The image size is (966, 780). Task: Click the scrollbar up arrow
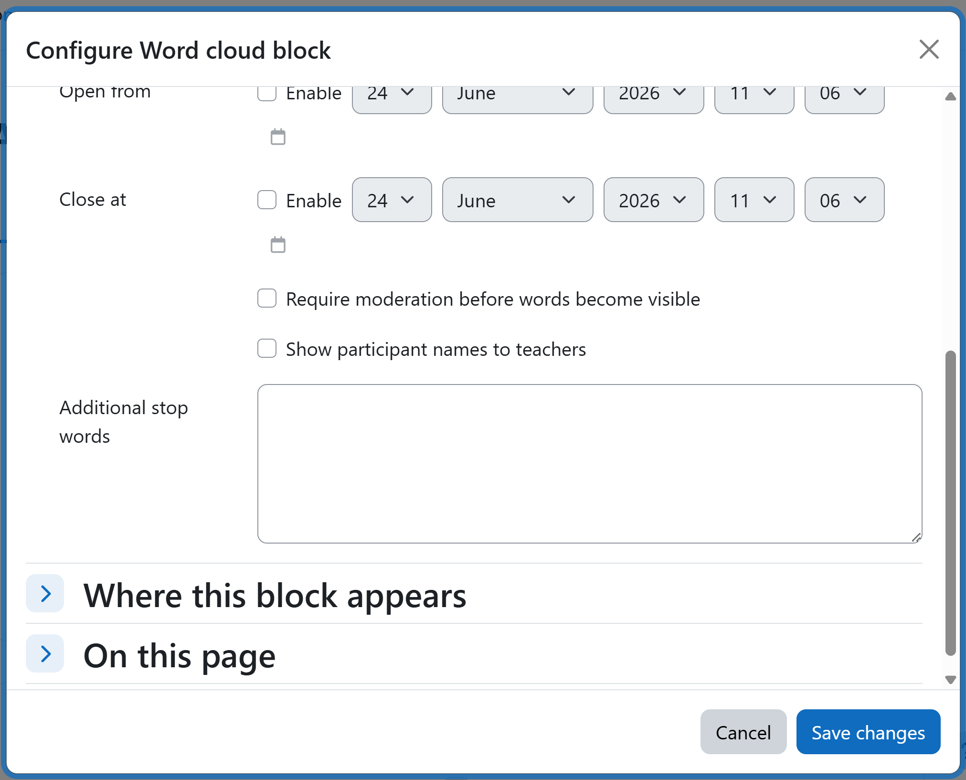950,96
